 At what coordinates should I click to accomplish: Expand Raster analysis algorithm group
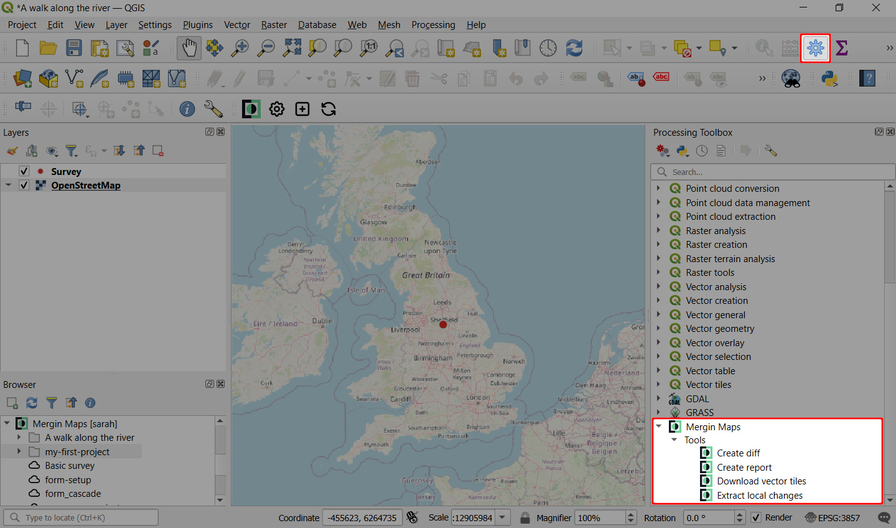click(658, 230)
